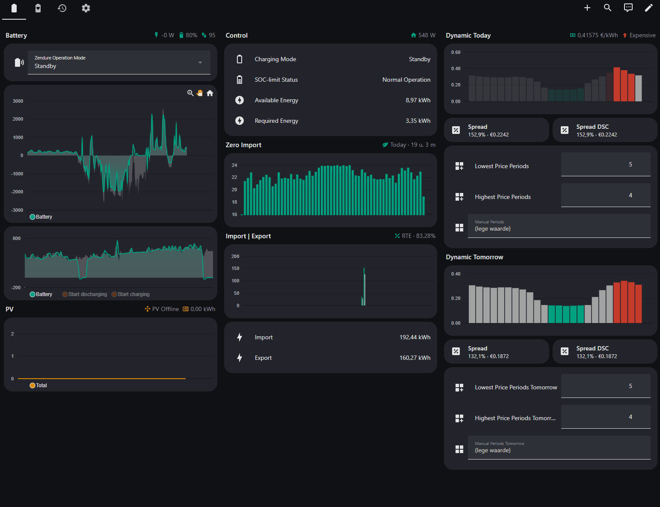The width and height of the screenshot is (660, 507).
Task: Open Zendure Operation Mode dropdown
Action: point(119,62)
